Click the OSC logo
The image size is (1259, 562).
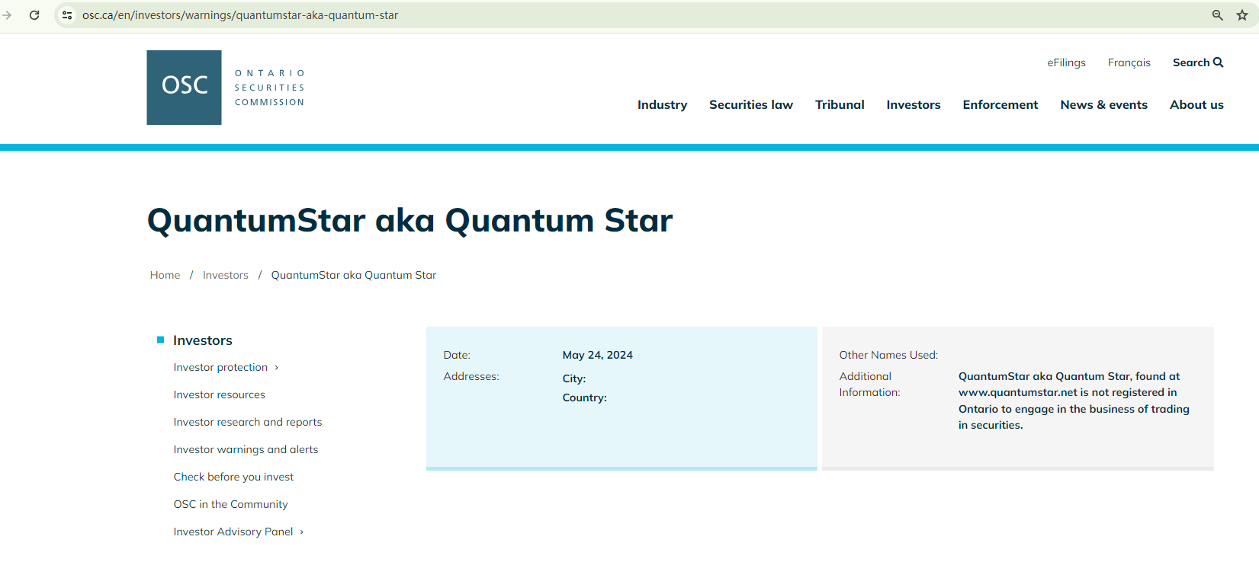184,88
